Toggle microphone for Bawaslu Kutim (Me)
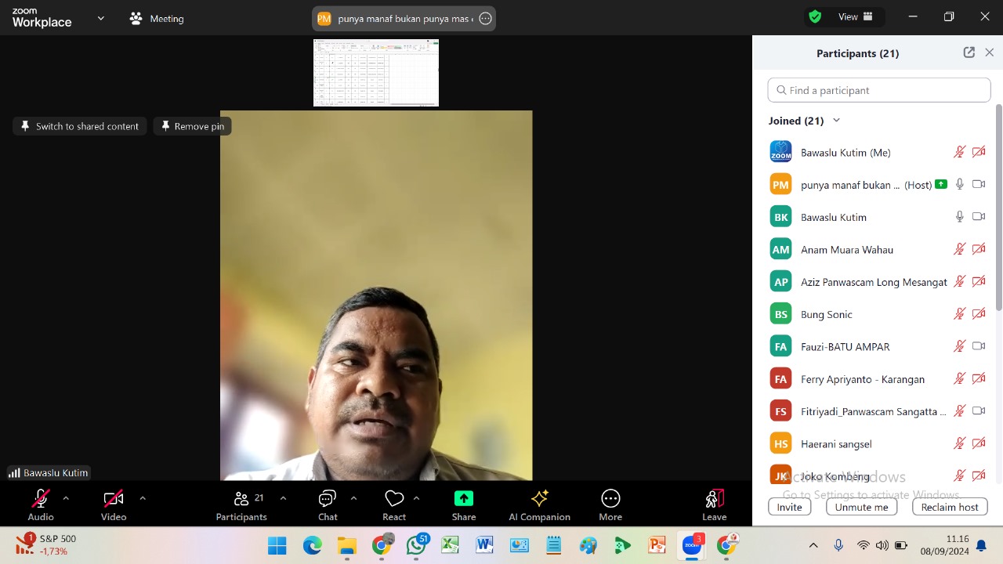 pos(959,152)
